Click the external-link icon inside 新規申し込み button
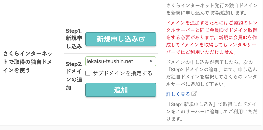The image size is (263, 130). 142,39
